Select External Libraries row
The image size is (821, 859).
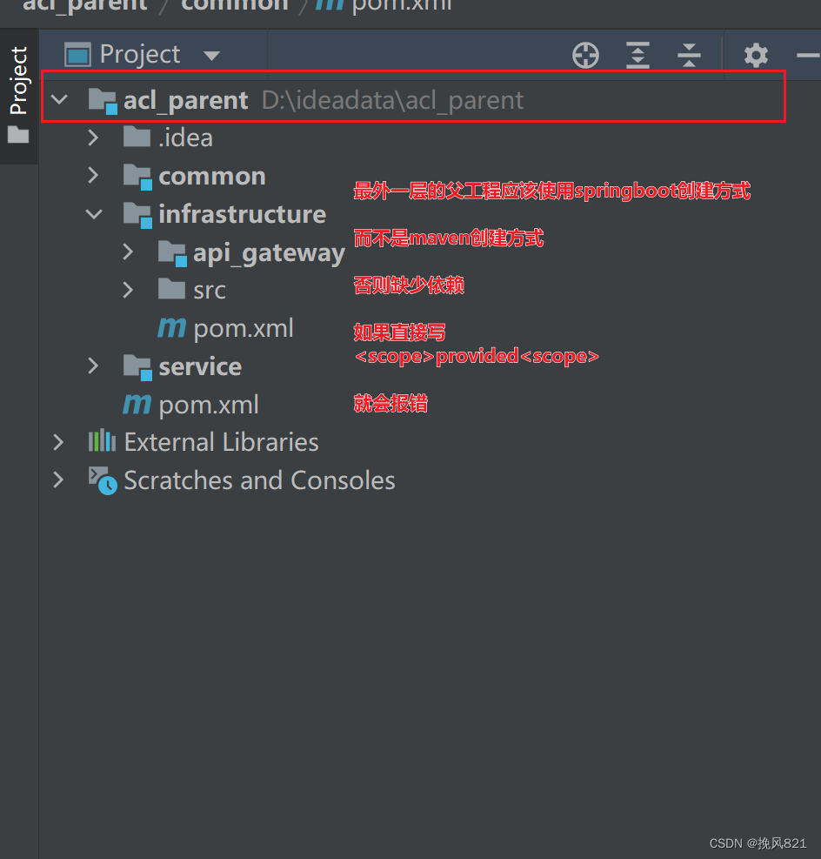click(430, 442)
